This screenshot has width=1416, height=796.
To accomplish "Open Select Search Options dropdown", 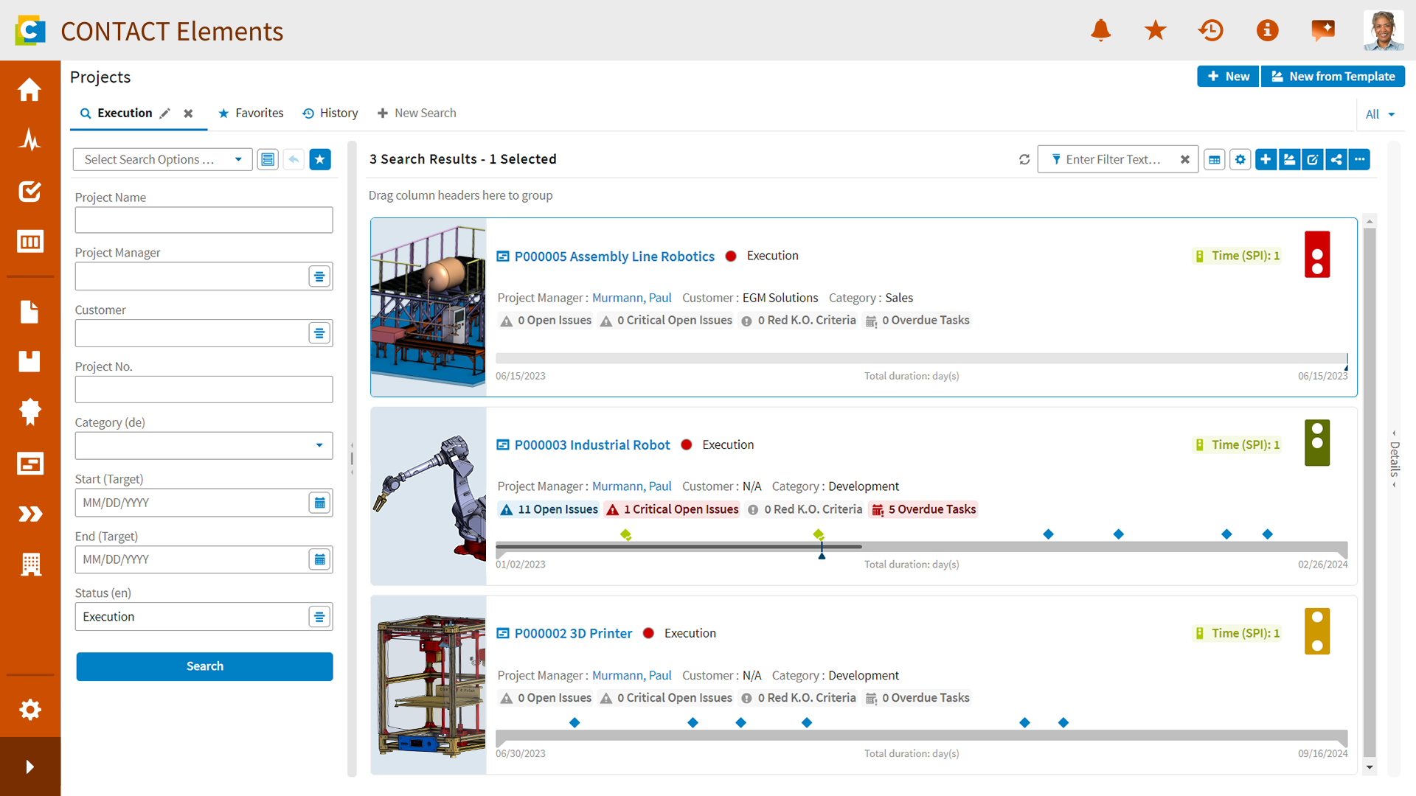I will pyautogui.click(x=162, y=159).
